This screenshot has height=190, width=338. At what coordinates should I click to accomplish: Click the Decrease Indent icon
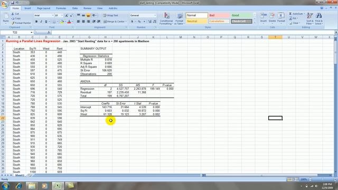[x=94, y=22]
